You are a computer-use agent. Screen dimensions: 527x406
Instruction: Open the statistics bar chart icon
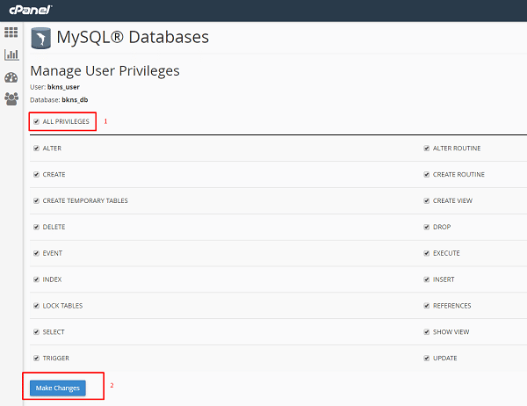[11, 54]
